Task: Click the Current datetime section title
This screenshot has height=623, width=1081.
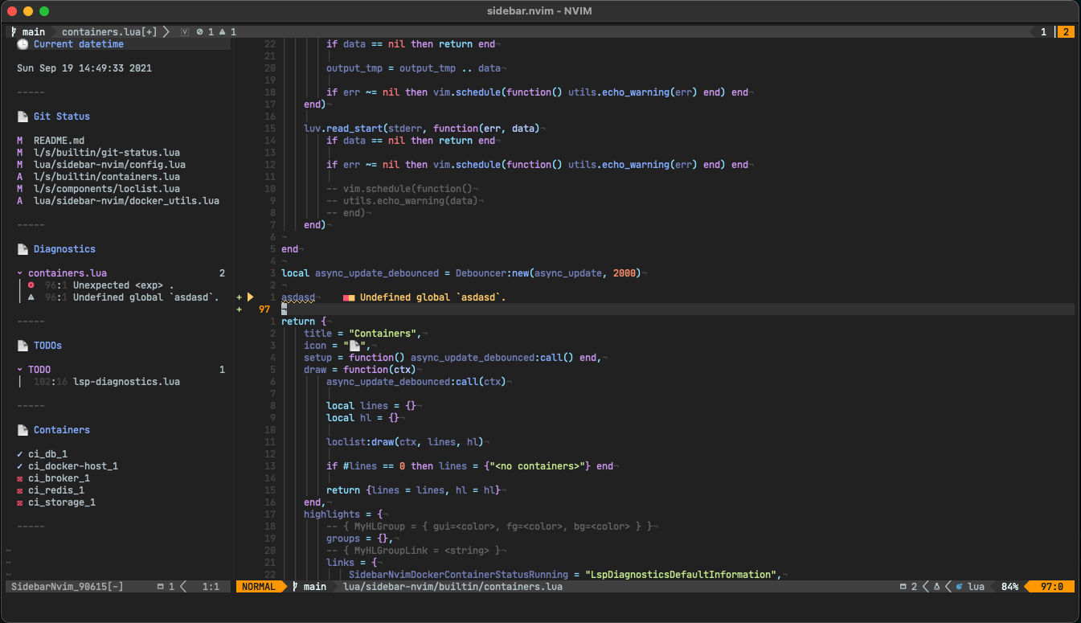Action: click(79, 44)
